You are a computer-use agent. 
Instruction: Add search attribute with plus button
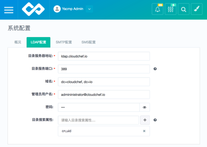(145, 120)
